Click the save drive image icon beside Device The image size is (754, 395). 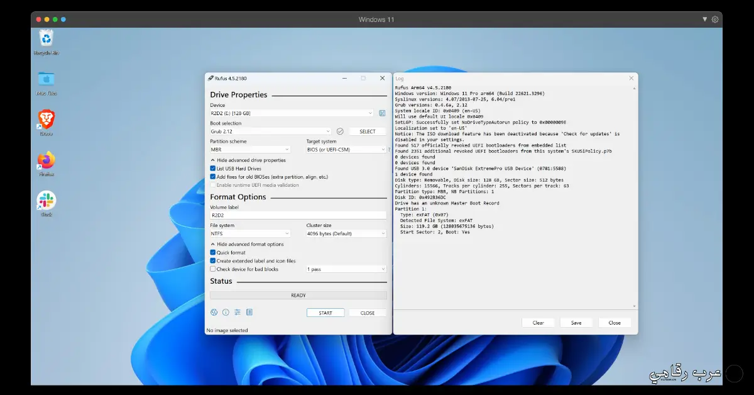(382, 113)
